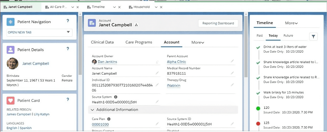This screenshot has height=132, width=327.
Task: Click the Patient Navigation help question mark
Action: [x=68, y=21]
